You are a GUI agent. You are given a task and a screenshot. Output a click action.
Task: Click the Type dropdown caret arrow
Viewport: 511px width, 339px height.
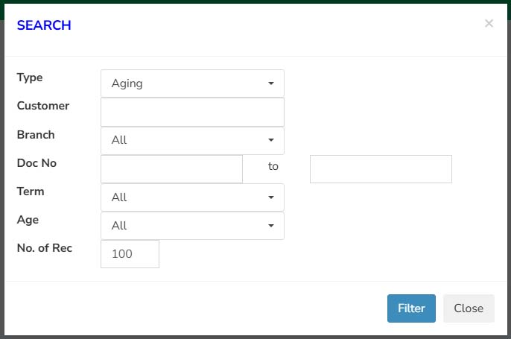pyautogui.click(x=271, y=83)
